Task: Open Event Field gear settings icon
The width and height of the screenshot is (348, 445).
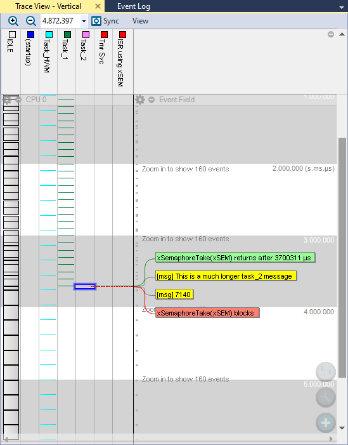Action: [139, 100]
